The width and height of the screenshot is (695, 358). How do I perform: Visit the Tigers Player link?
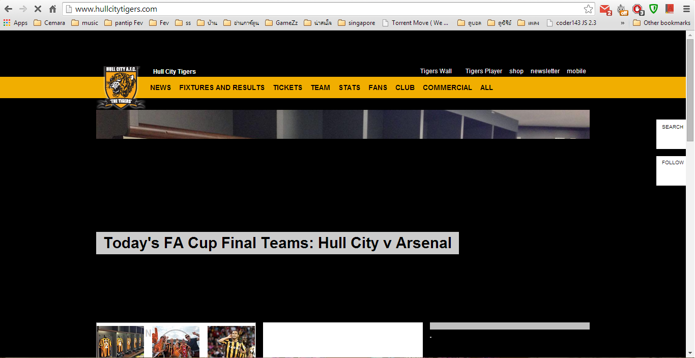[484, 71]
